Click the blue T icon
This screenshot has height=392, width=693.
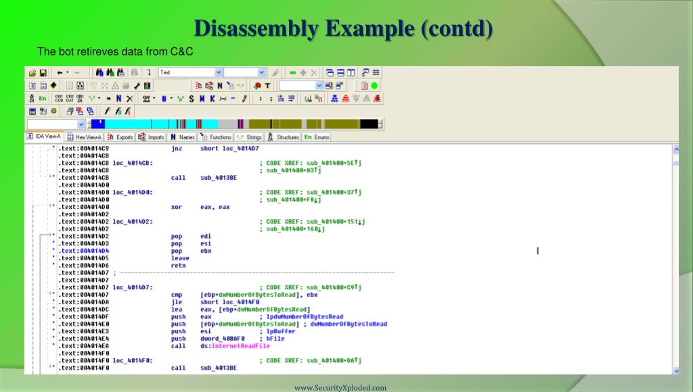click(x=267, y=86)
